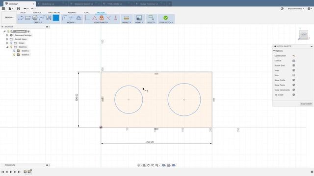
Task: Click the Look At icon in navigation bar
Action: (x=144, y=165)
